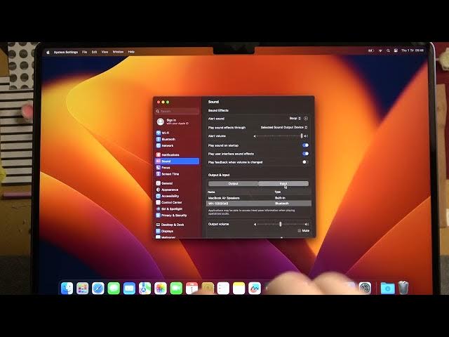Select the Bluetooth headphones output row
Screen dimensions: 449x337
pos(259,204)
